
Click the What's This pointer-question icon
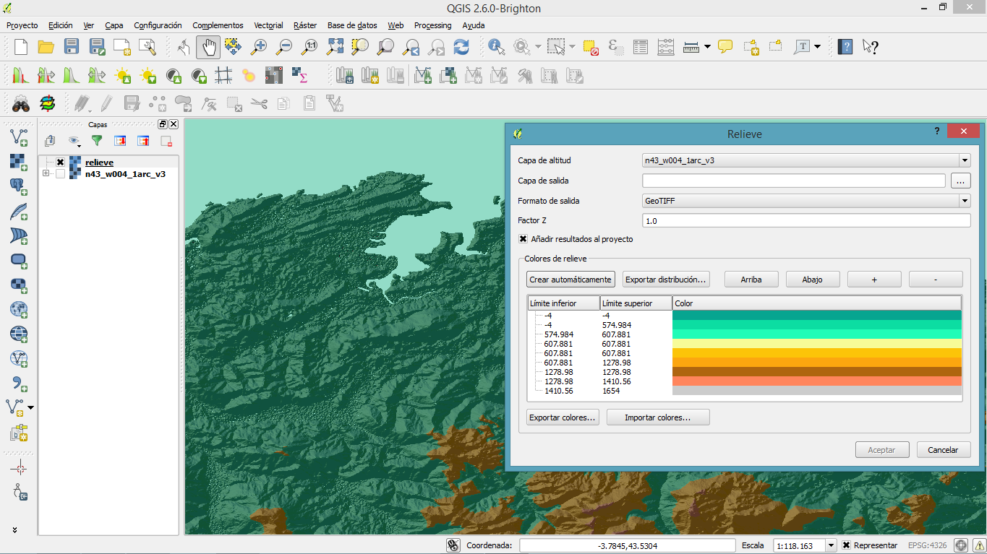tap(871, 47)
